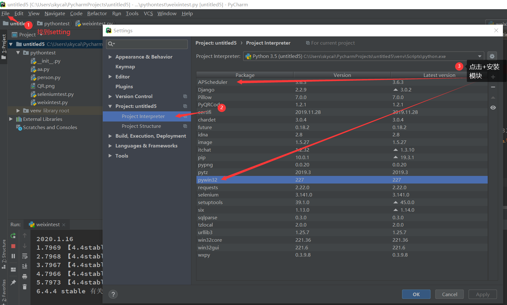Click scroll to end of console icon

tap(25, 266)
